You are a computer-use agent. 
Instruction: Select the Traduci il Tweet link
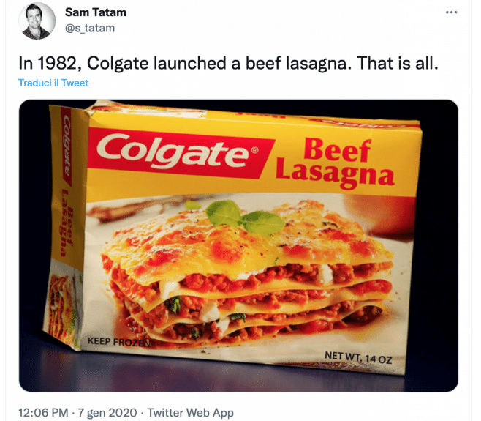53,83
